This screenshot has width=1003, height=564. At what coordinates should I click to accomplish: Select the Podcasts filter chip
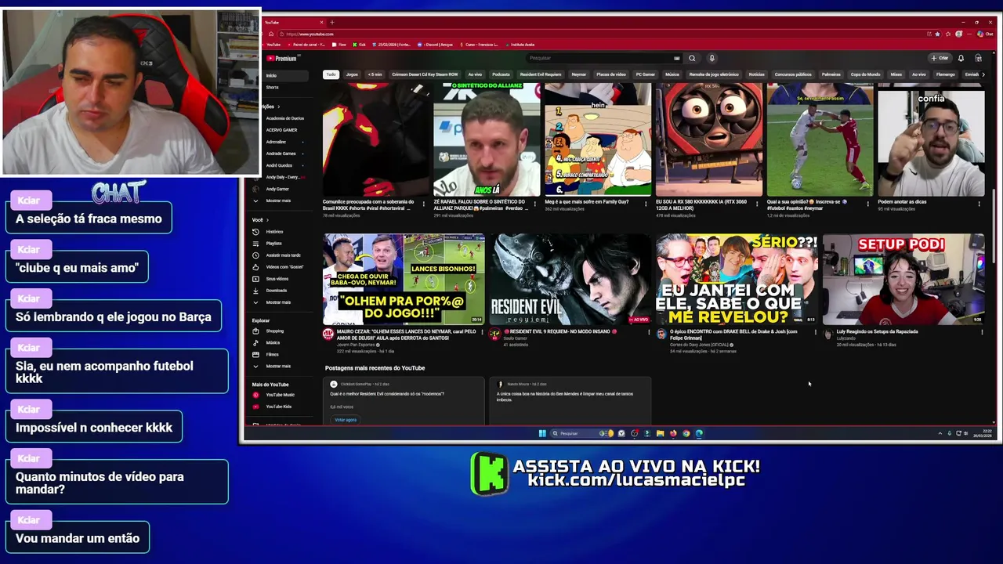click(x=501, y=74)
